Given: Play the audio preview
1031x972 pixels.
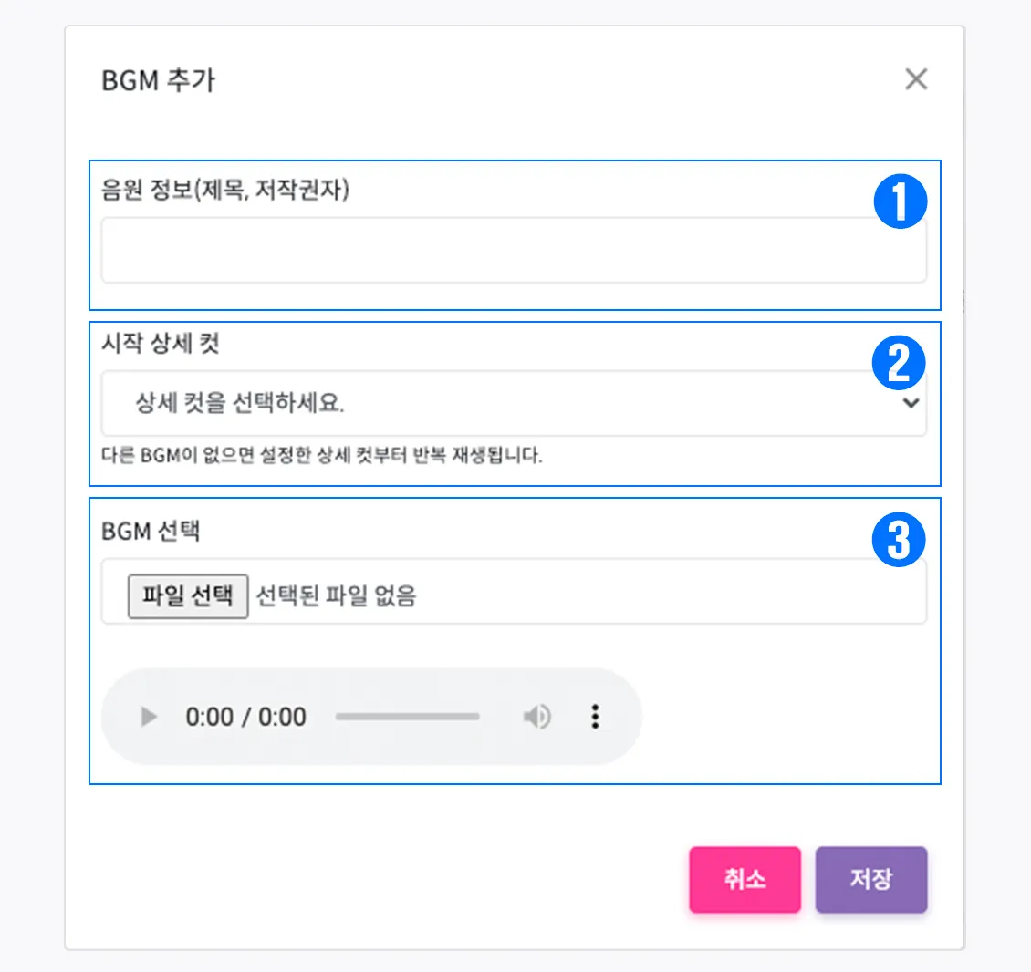Looking at the screenshot, I should pos(149,717).
